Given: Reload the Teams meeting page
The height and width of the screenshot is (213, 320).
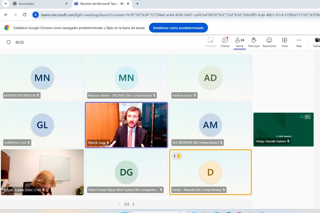Looking at the screenshot, I should coord(25,15).
